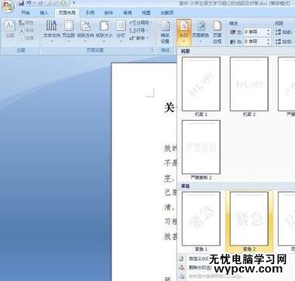Open Page Color (页面颜色) button
Image resolution: width=295 pixels, height=281 pixels.
coord(201,32)
